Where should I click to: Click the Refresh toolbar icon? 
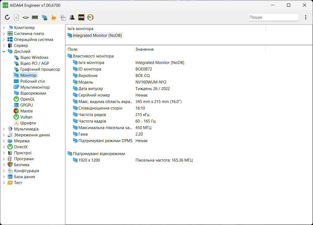pos(7,17)
